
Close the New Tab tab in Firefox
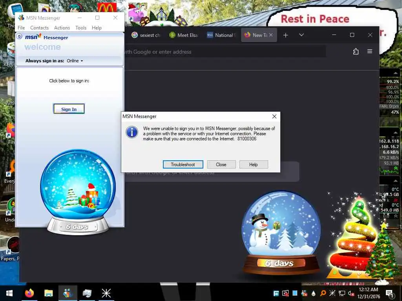tap(271, 35)
